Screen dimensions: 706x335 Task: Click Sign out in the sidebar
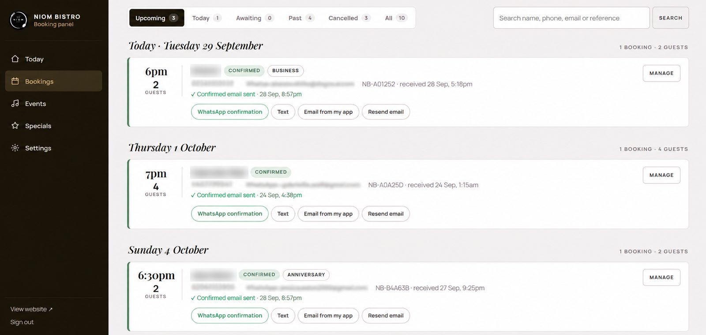point(22,322)
